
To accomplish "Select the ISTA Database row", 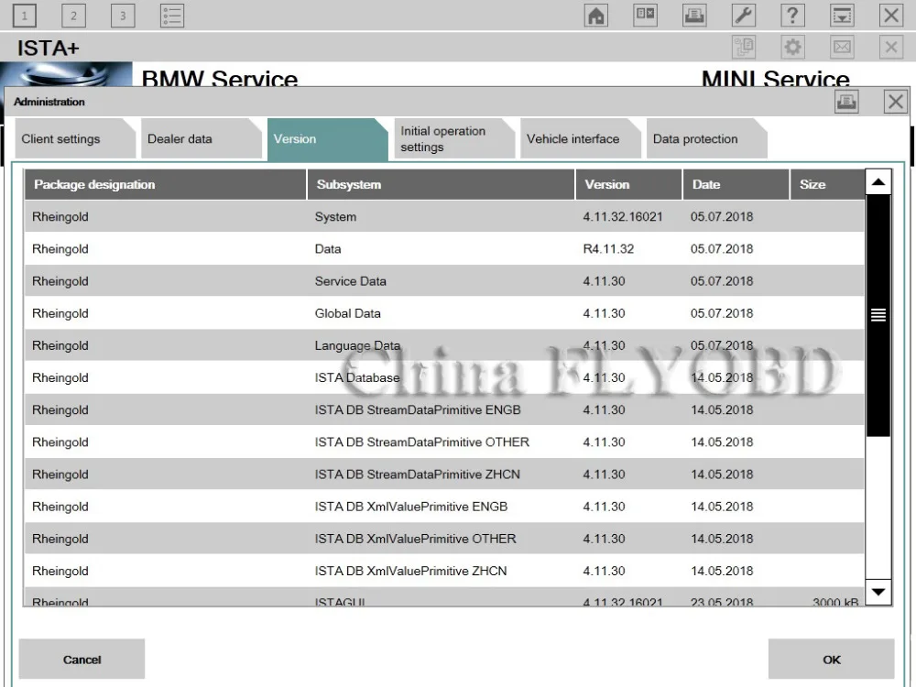I will pyautogui.click(x=444, y=377).
